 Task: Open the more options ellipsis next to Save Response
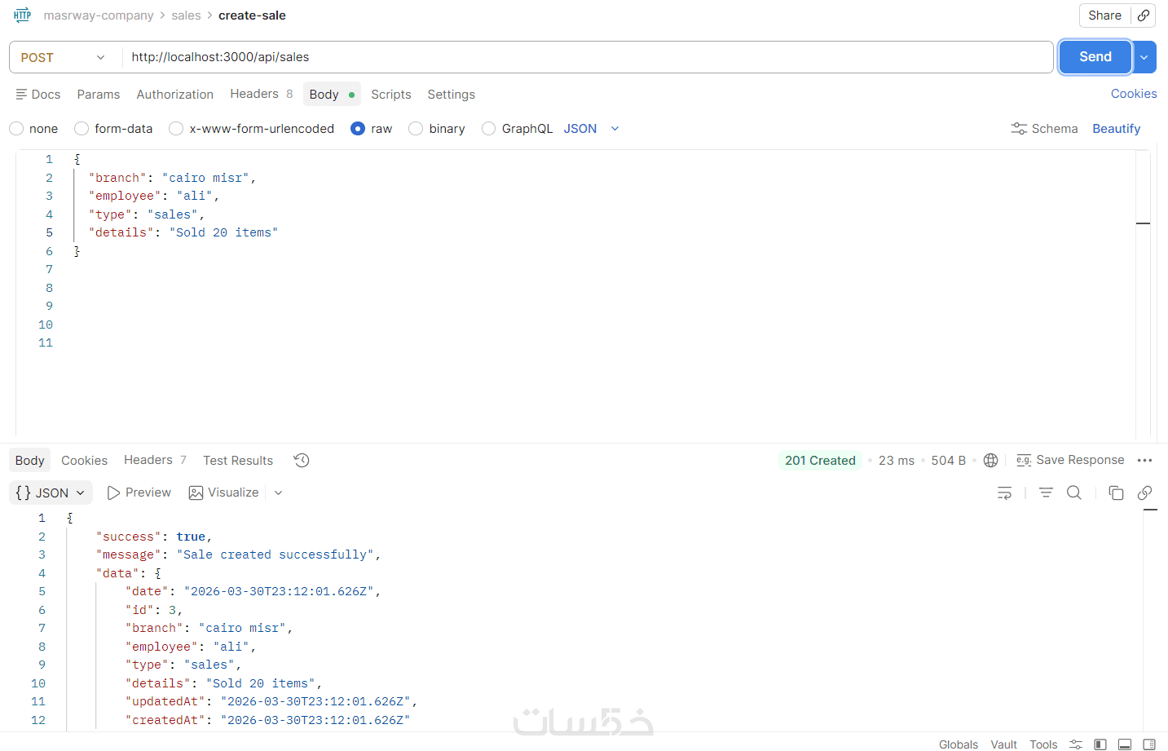point(1144,461)
